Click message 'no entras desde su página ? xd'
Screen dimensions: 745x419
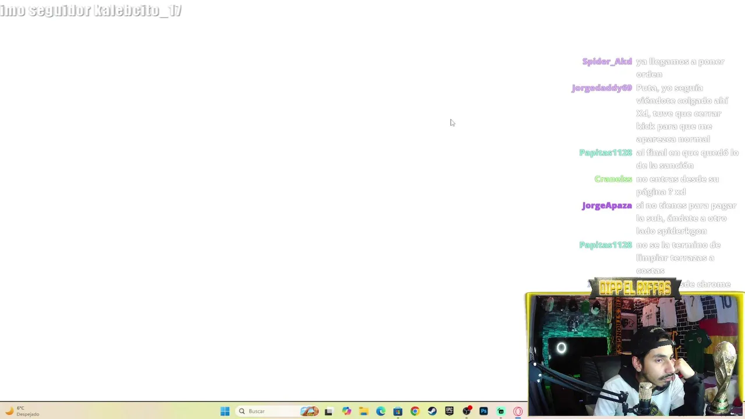tap(677, 186)
